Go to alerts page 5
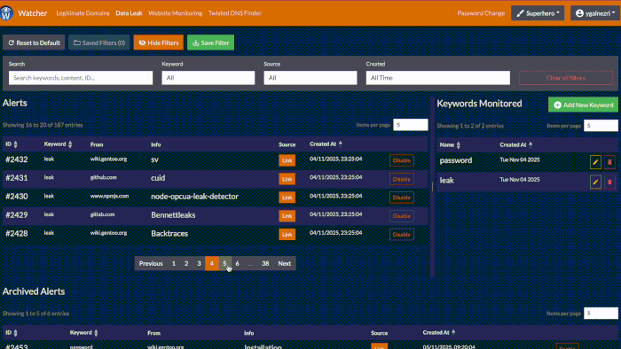 click(224, 264)
